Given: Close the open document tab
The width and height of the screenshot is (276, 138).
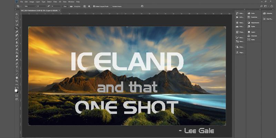Looking at the screenshot, I should (x=59, y=10).
